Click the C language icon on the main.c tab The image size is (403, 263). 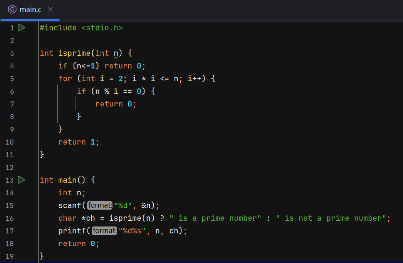[x=12, y=9]
